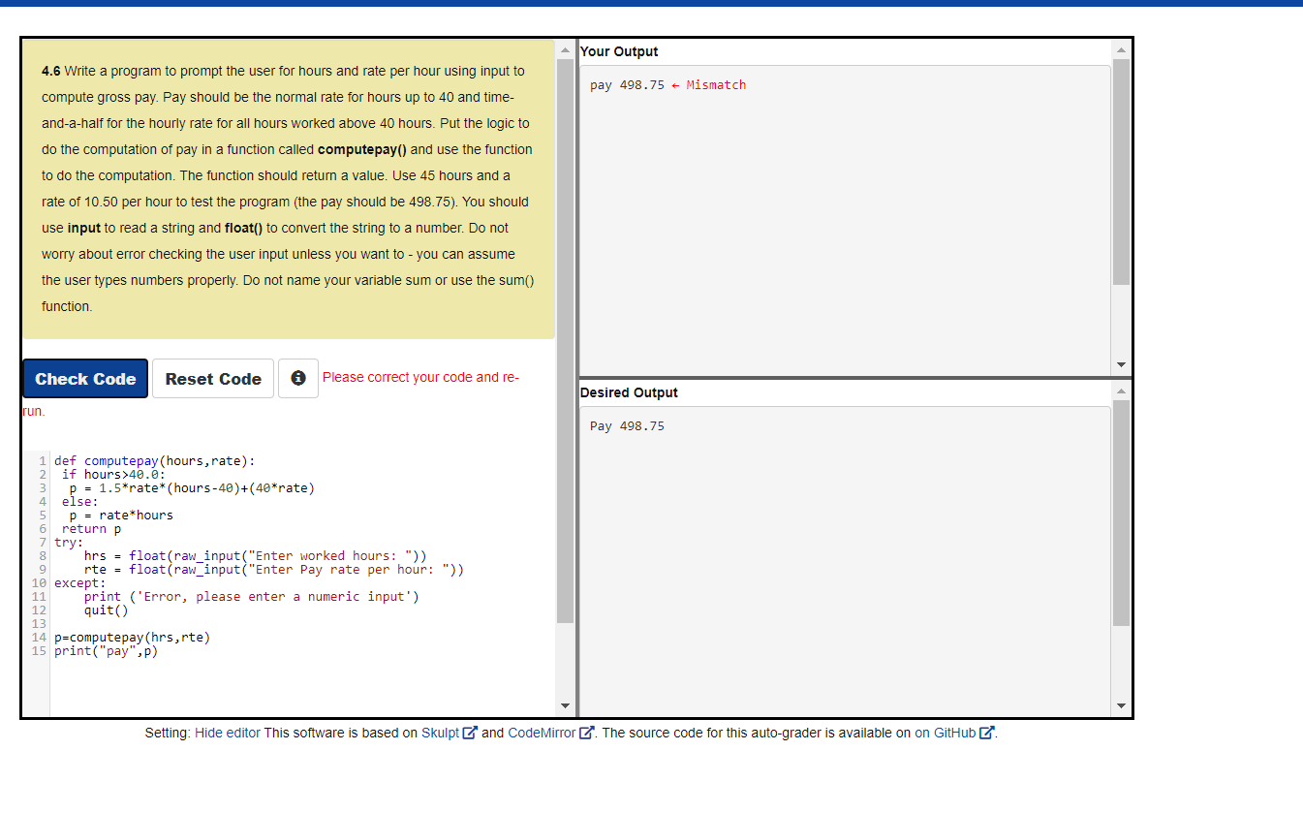This screenshot has height=813, width=1303.
Task: Click 'Pay 498.75' in Desired Output
Action: tap(628, 426)
